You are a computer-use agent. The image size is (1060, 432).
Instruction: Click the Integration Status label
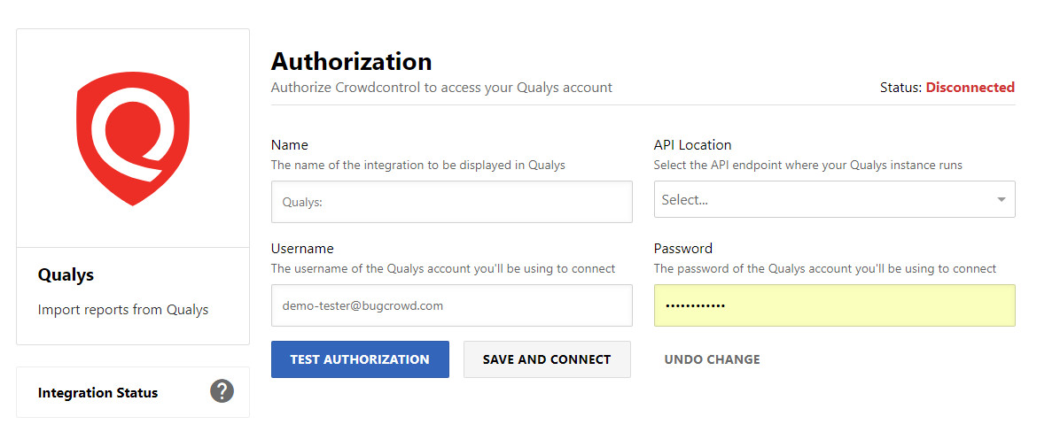tap(98, 393)
